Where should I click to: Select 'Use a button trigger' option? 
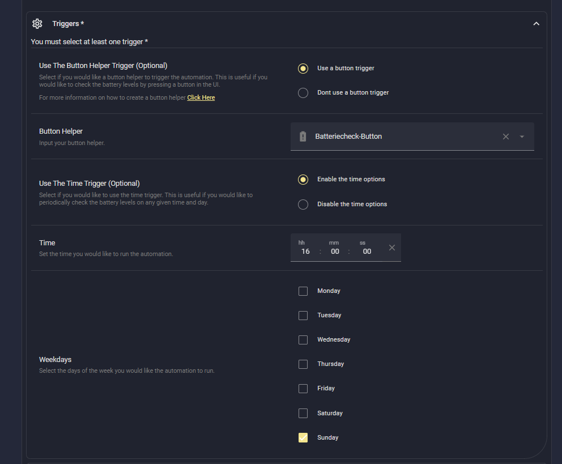pyautogui.click(x=303, y=68)
